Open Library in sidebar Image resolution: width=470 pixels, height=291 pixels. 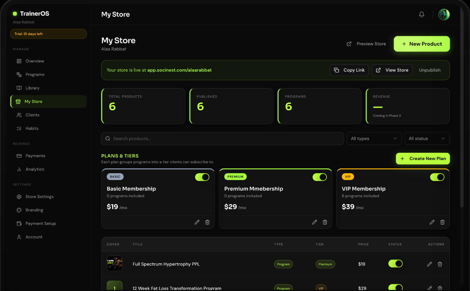[48, 88]
